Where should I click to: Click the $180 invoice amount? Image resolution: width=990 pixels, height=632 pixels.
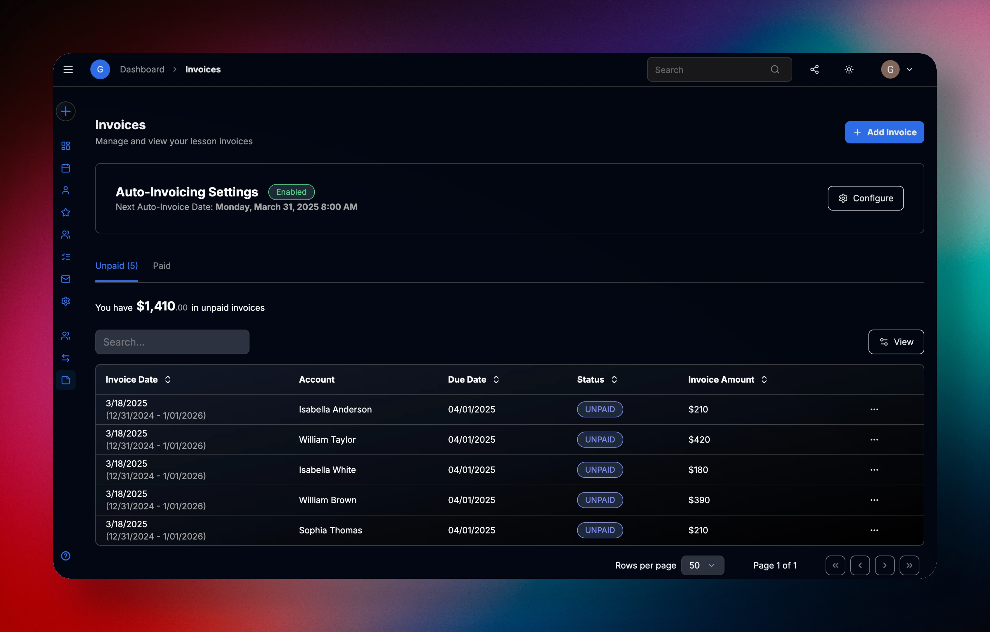pyautogui.click(x=698, y=470)
